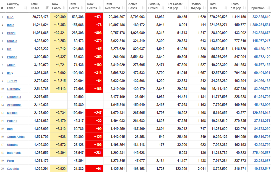Click USA serious critical value 13,082
Viewport: 271px width, 172px height.
pos(159,17)
